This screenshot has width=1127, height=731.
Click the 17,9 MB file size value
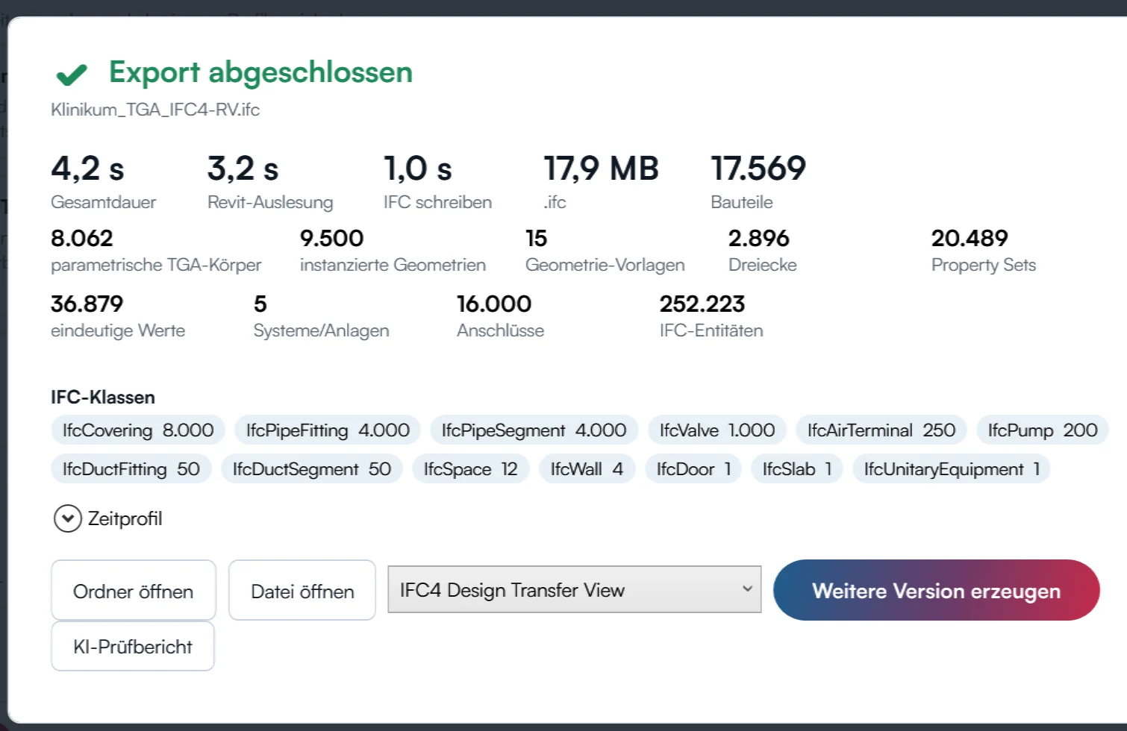(x=602, y=169)
